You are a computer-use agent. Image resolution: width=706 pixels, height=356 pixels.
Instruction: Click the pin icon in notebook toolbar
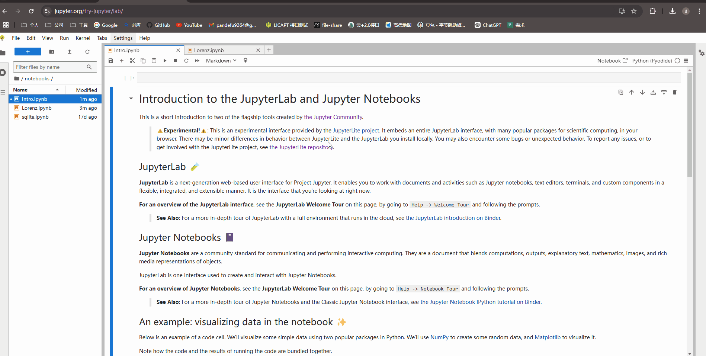click(246, 61)
